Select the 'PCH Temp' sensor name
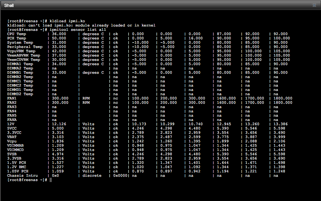The width and height of the screenshot is (321, 201). click(16, 38)
